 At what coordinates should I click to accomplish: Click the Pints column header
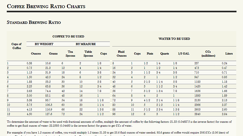click(x=150, y=54)
